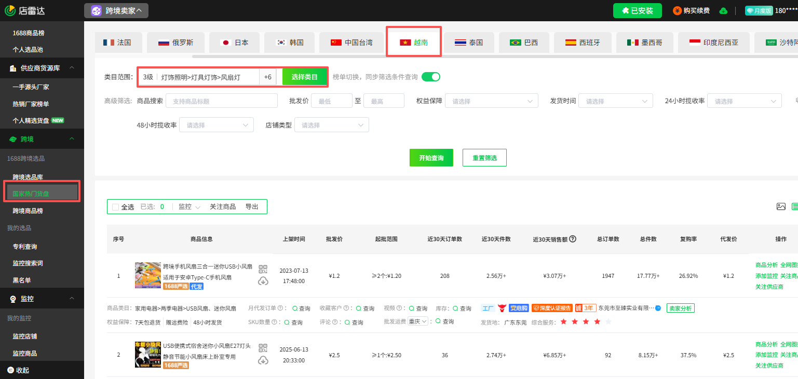
Task: Click the 月度版 diamond badge
Action: [759, 11]
